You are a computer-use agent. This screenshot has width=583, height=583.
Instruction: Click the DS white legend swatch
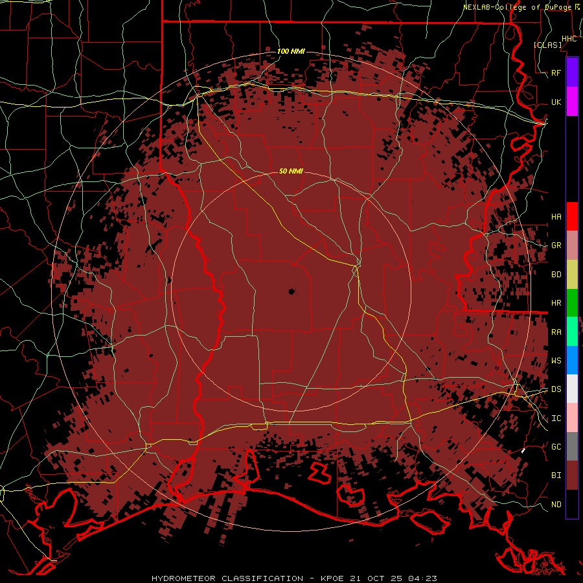[572, 389]
